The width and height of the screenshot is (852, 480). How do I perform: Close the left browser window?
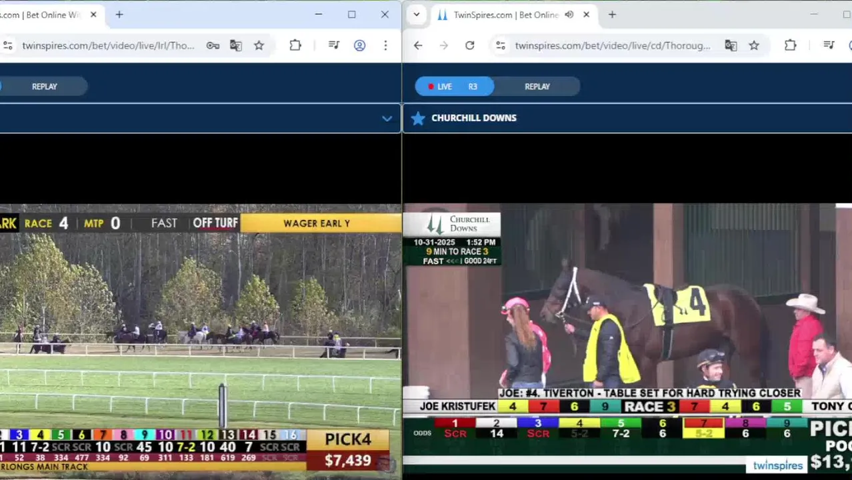point(385,15)
